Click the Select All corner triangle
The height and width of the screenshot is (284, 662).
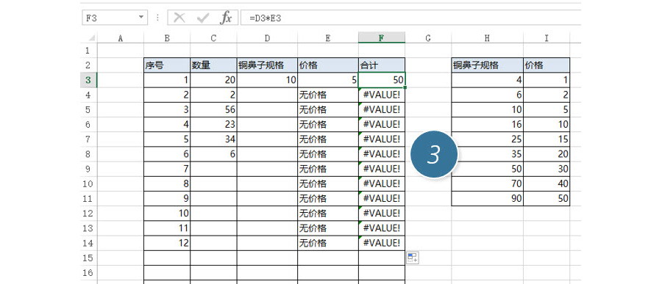click(91, 38)
